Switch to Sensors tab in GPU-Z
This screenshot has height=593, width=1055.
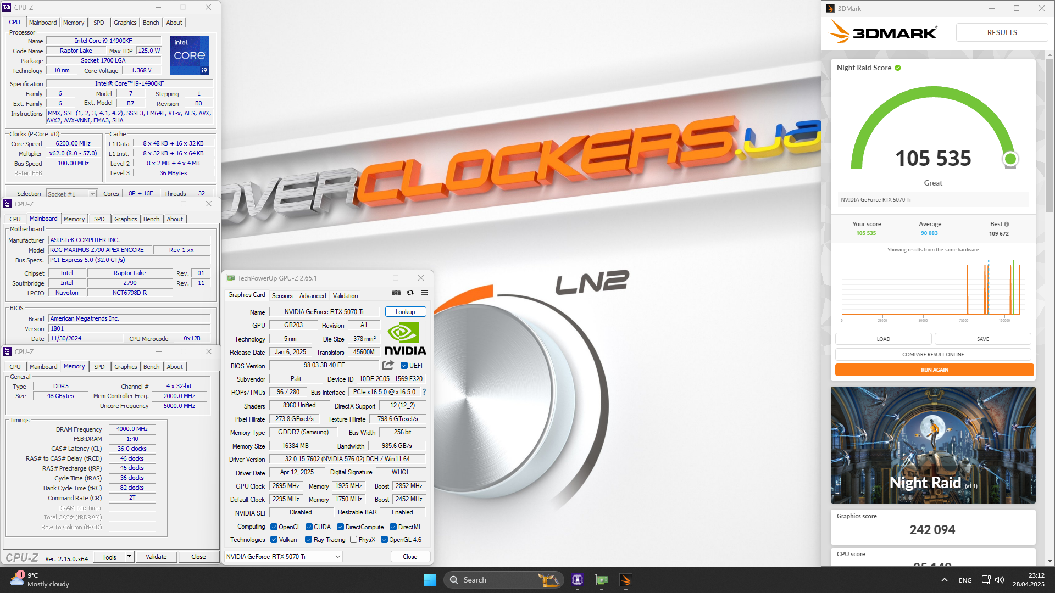[282, 295]
